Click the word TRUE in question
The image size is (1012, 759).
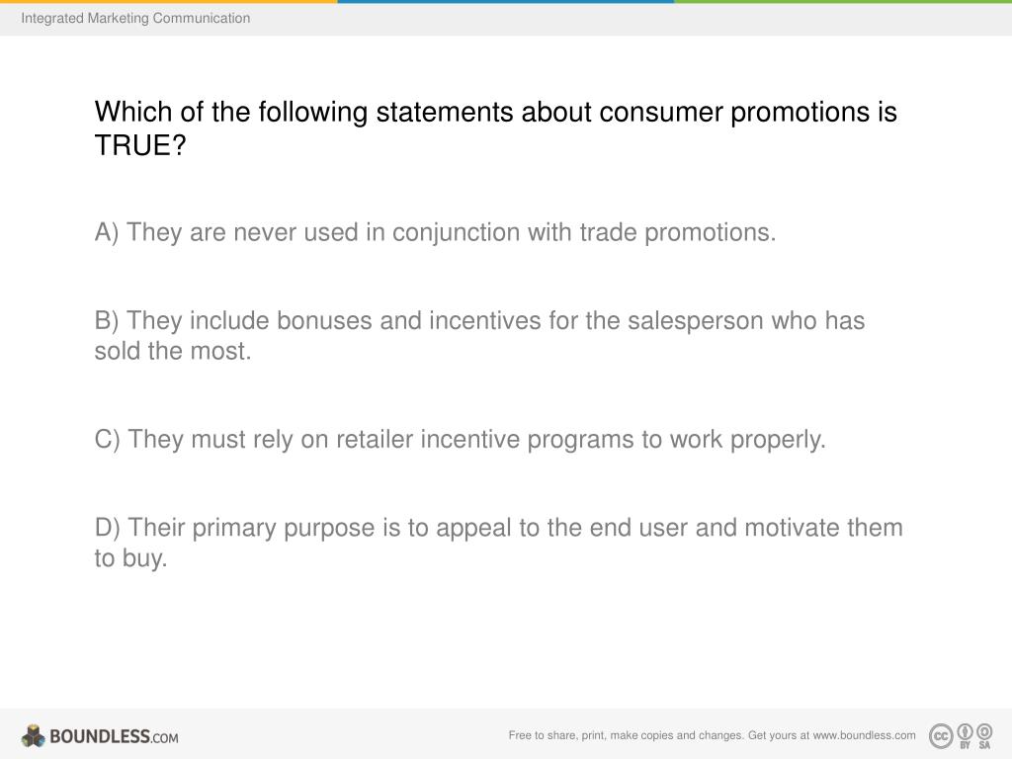[133, 145]
